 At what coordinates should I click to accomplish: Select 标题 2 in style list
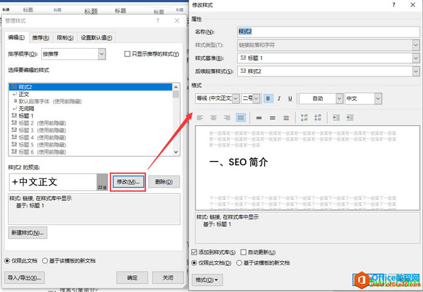(90, 123)
